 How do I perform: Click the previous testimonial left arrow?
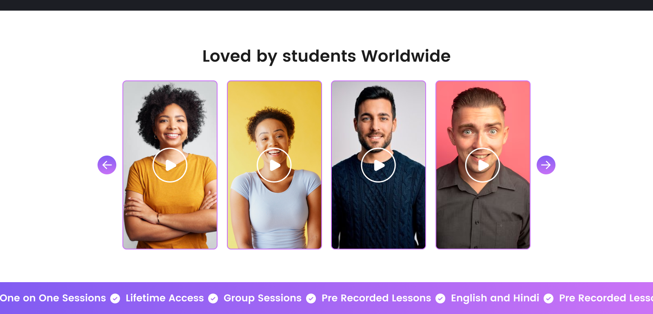pos(107,165)
